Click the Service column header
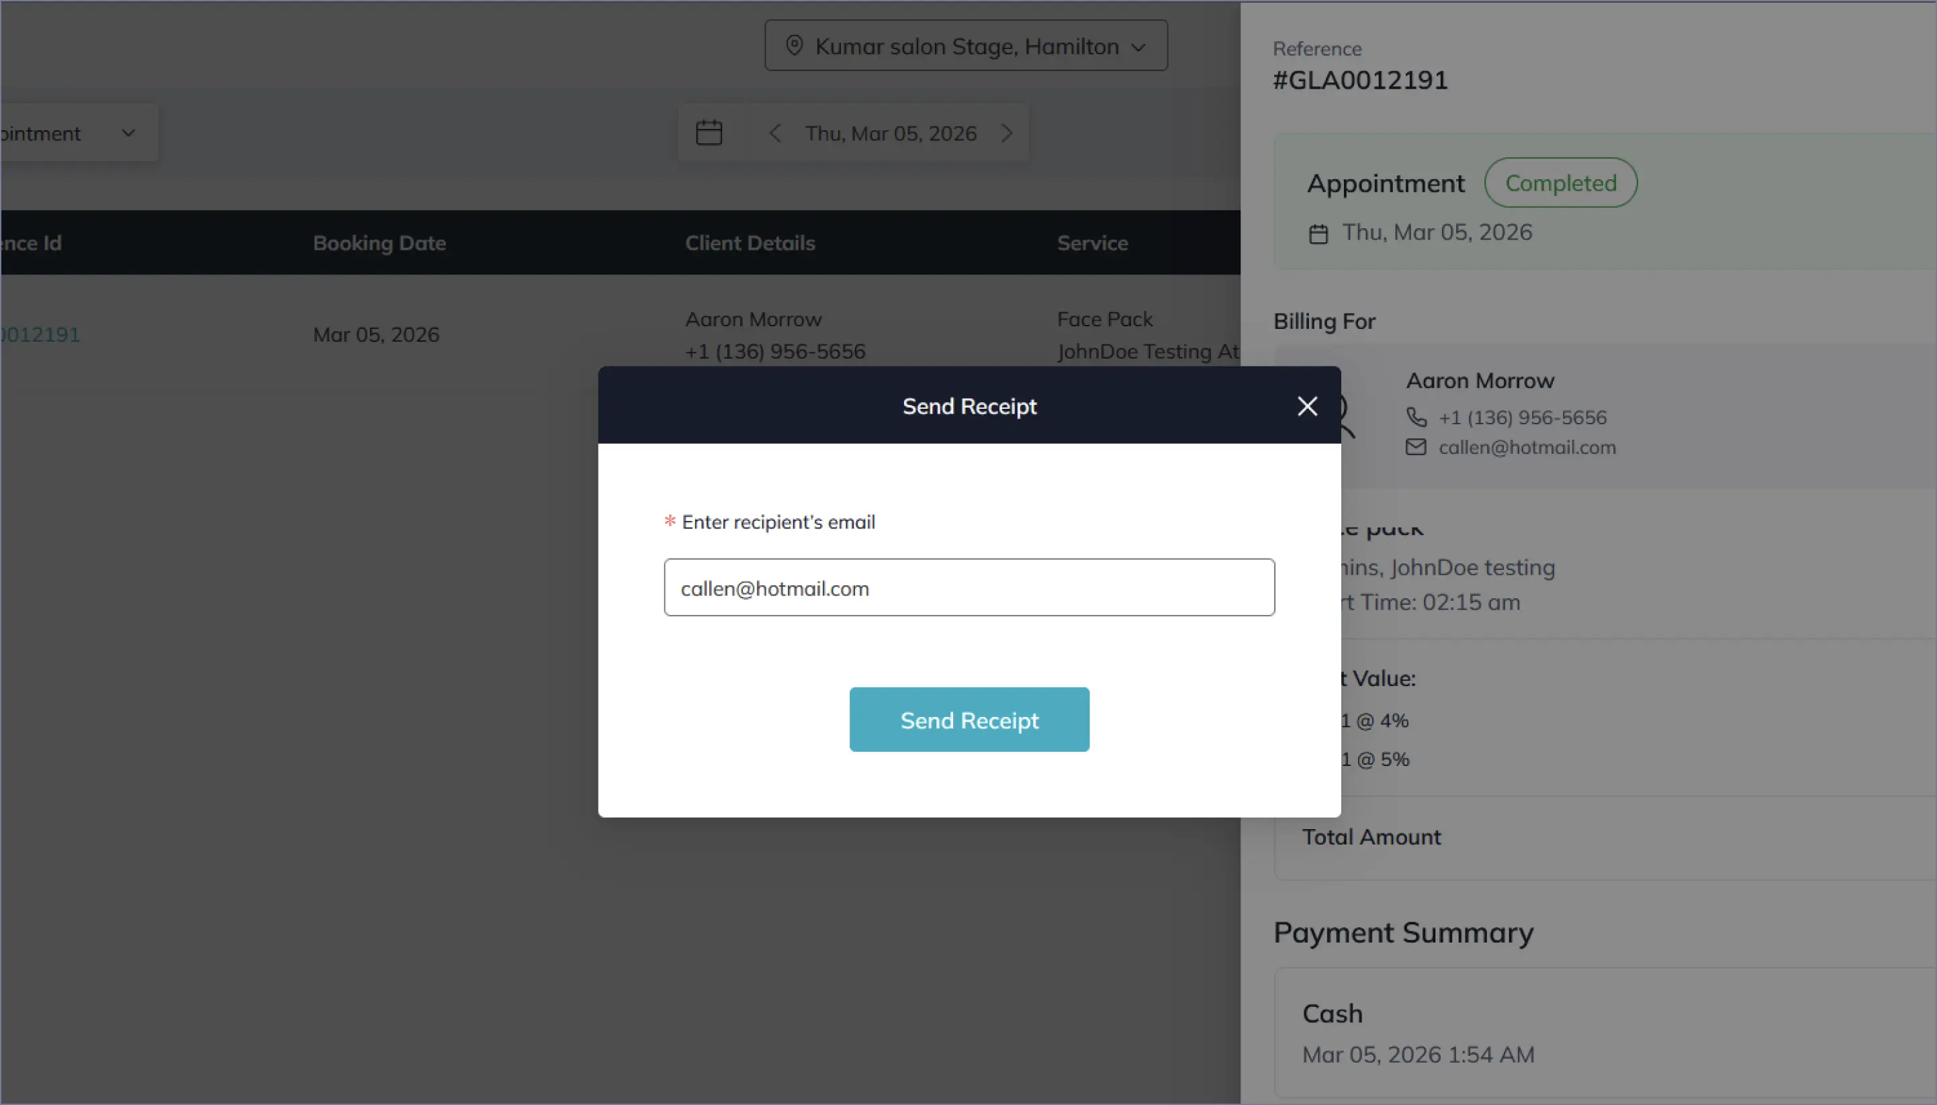 1092,243
